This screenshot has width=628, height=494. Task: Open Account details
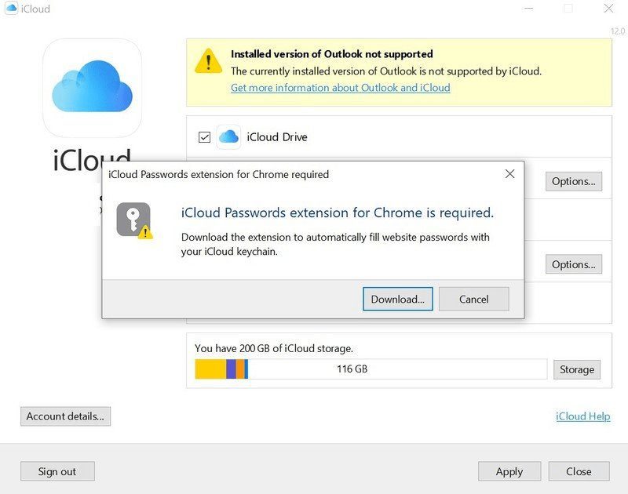pyautogui.click(x=65, y=416)
